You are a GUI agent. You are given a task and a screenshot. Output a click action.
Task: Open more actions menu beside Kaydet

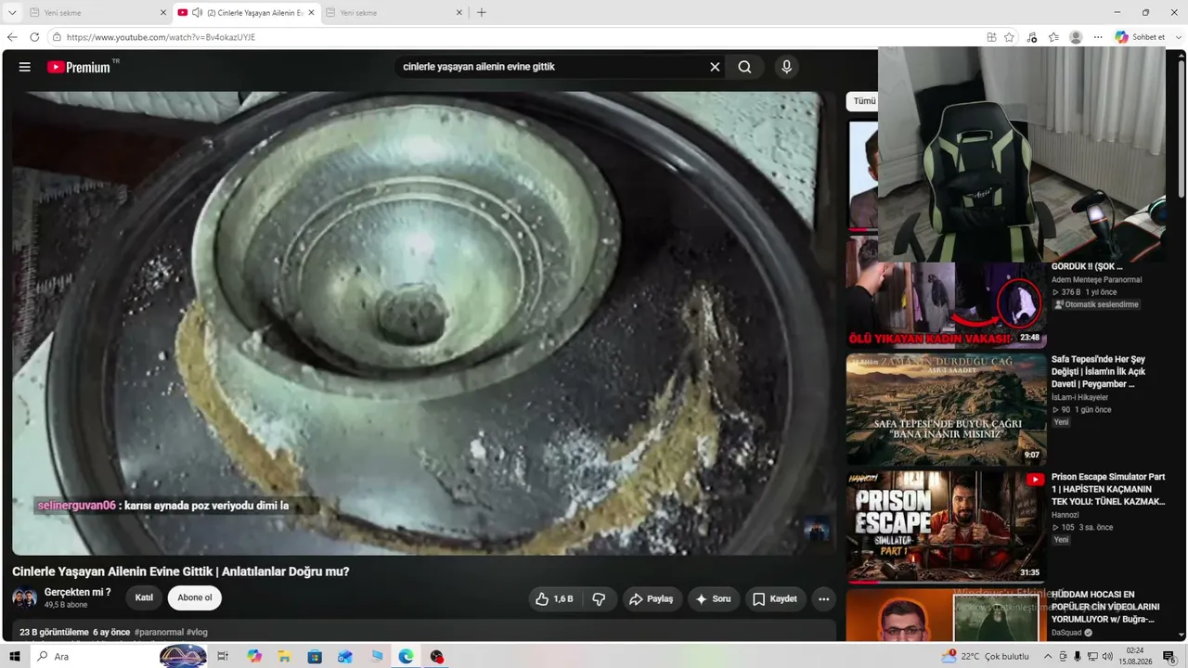pyautogui.click(x=823, y=599)
